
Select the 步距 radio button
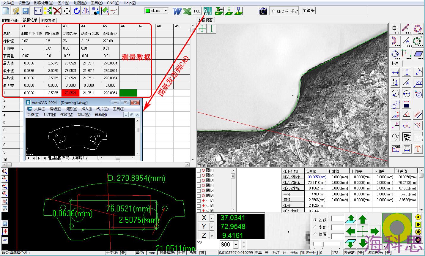[315, 227]
